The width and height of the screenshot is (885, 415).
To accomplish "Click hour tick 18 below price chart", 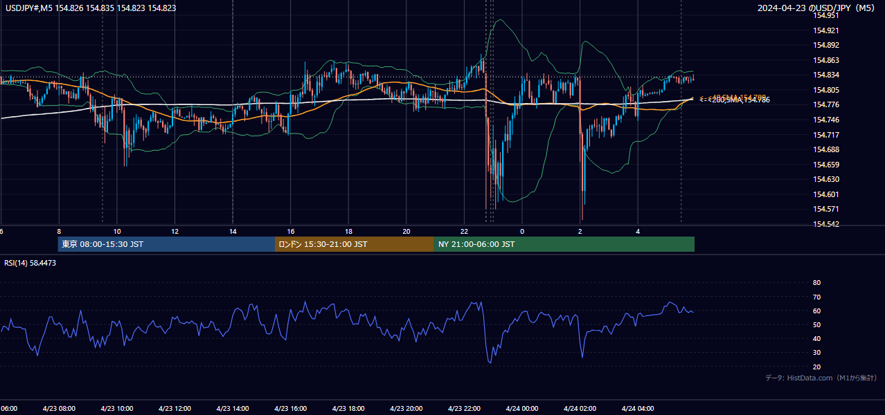I will 349,231.
